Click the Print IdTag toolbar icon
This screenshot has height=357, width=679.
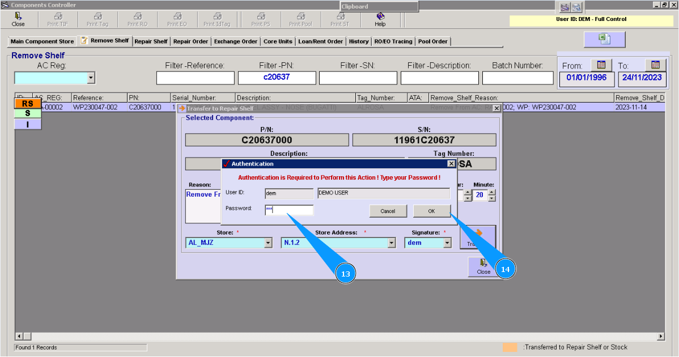[217, 19]
